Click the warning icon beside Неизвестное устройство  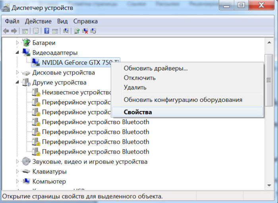point(36,92)
